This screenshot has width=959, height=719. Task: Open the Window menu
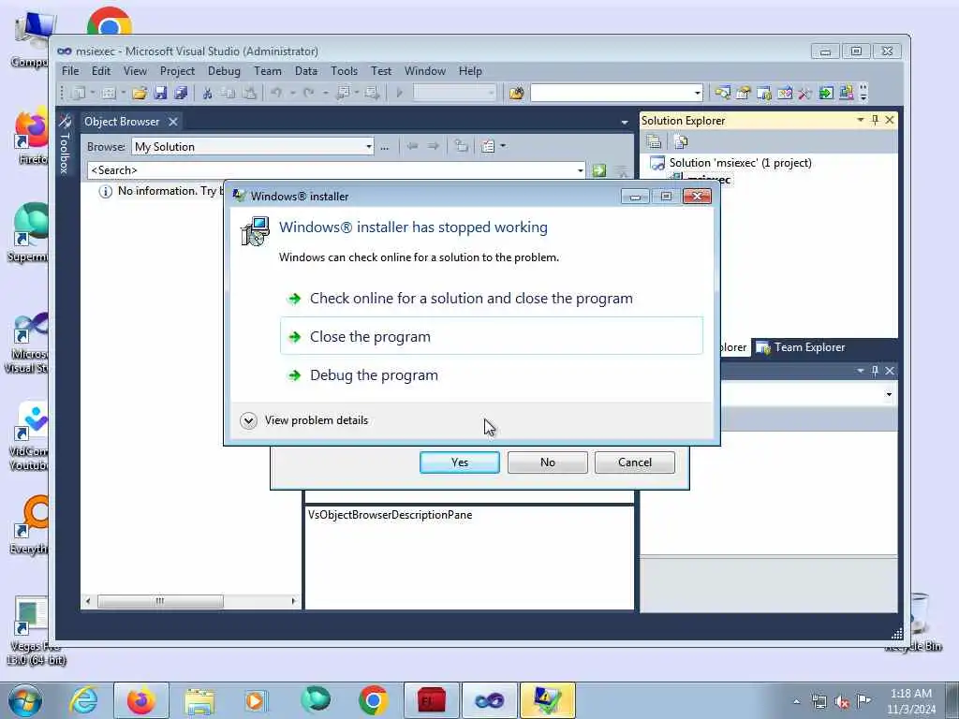425,71
